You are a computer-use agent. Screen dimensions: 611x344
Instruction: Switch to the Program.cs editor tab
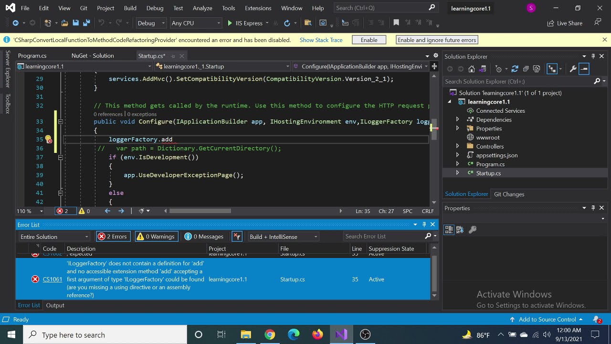32,56
